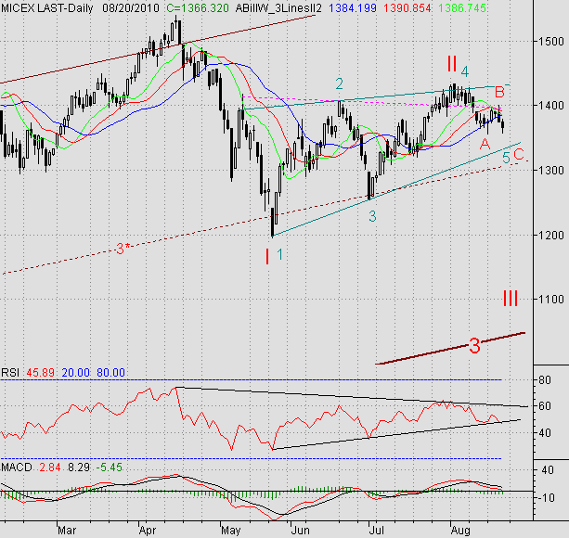The height and width of the screenshot is (538, 569).
Task: Click the teal wave 2 label
Action: [x=339, y=83]
